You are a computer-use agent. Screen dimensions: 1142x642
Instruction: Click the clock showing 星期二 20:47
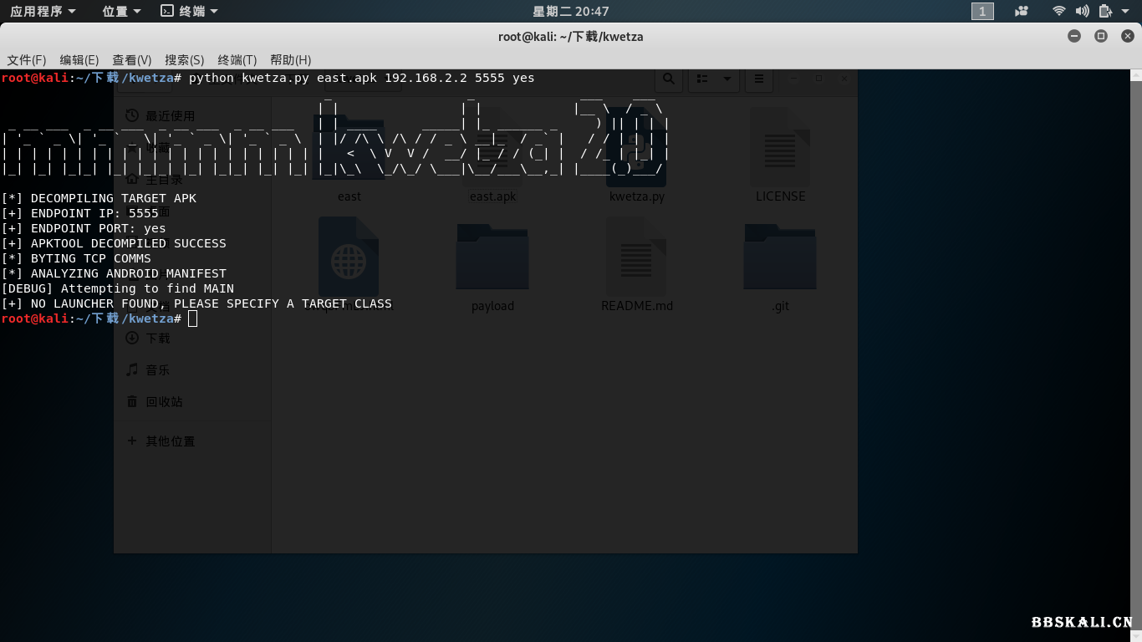(x=571, y=11)
